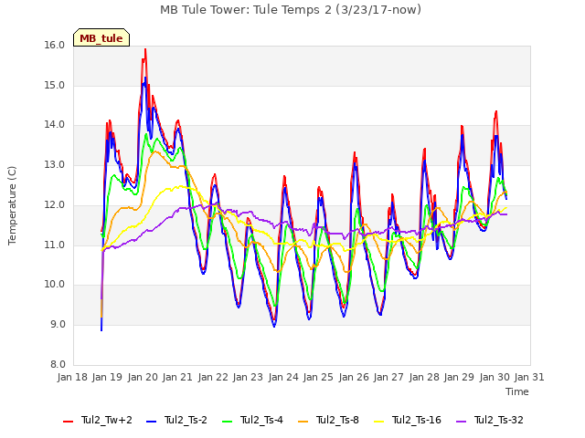Click the red peak near 16.0 on Jan 20
585x438 pixels.
point(145,50)
